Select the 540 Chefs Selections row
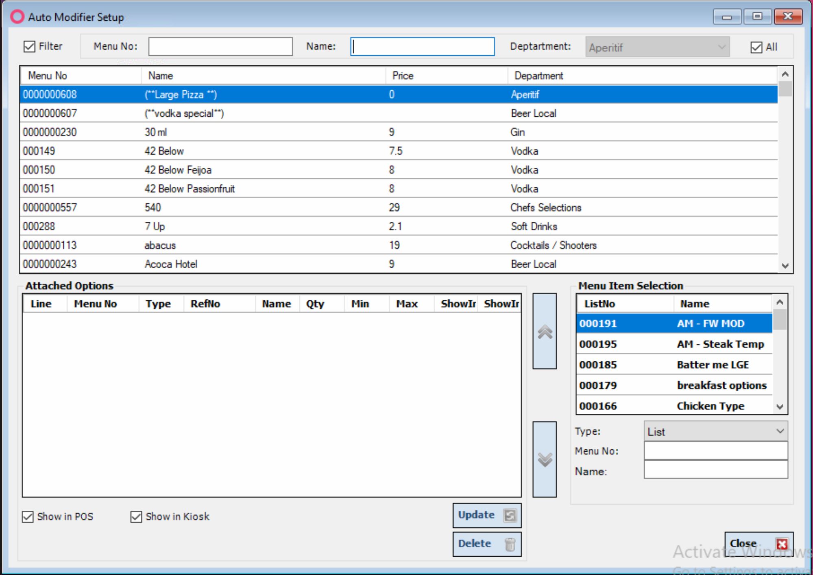The width and height of the screenshot is (813, 575). point(399,208)
